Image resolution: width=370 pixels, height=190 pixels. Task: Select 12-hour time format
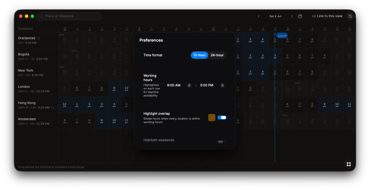199,55
